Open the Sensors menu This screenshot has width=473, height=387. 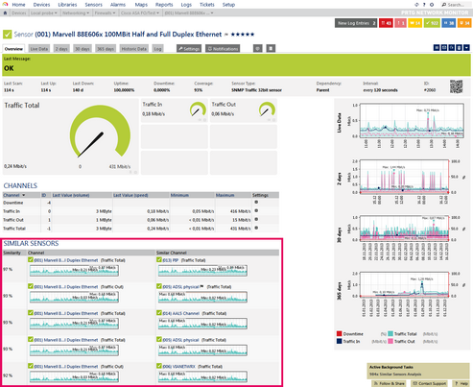[x=93, y=5]
